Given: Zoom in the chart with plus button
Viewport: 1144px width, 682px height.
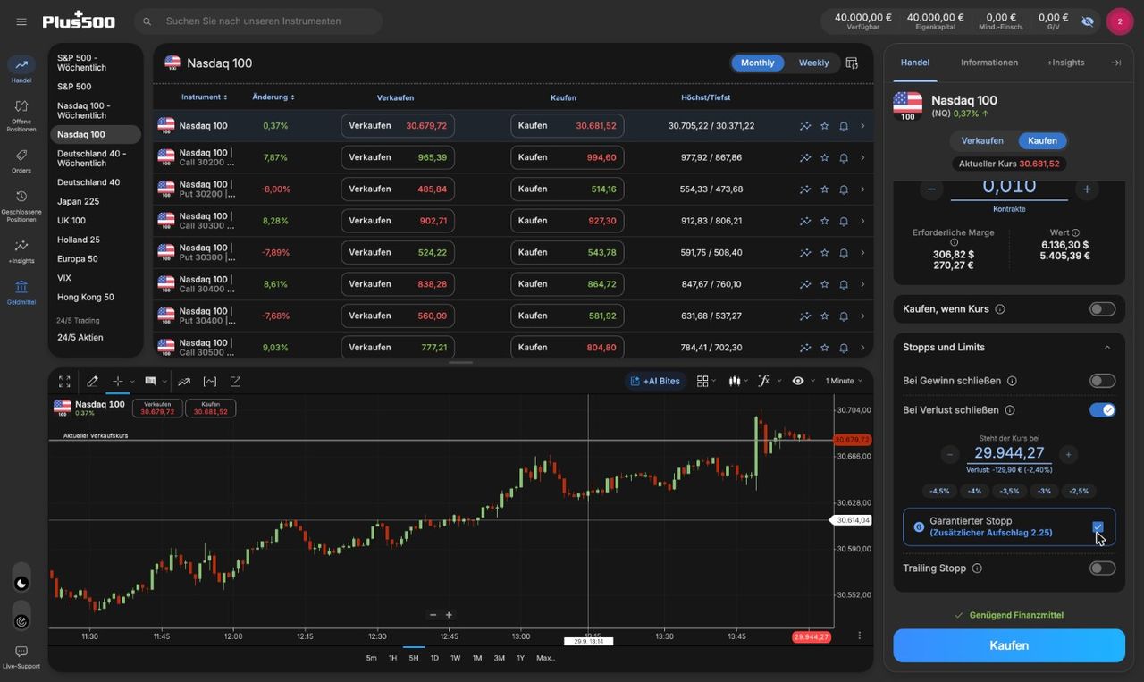Looking at the screenshot, I should tap(449, 615).
